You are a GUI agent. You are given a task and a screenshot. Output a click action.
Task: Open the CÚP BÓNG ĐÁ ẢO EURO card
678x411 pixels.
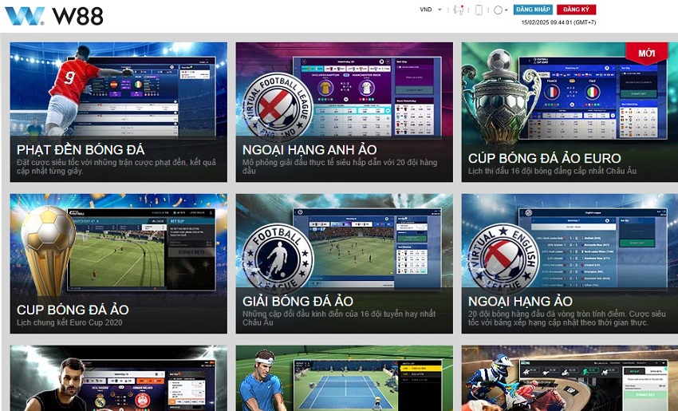tap(570, 112)
